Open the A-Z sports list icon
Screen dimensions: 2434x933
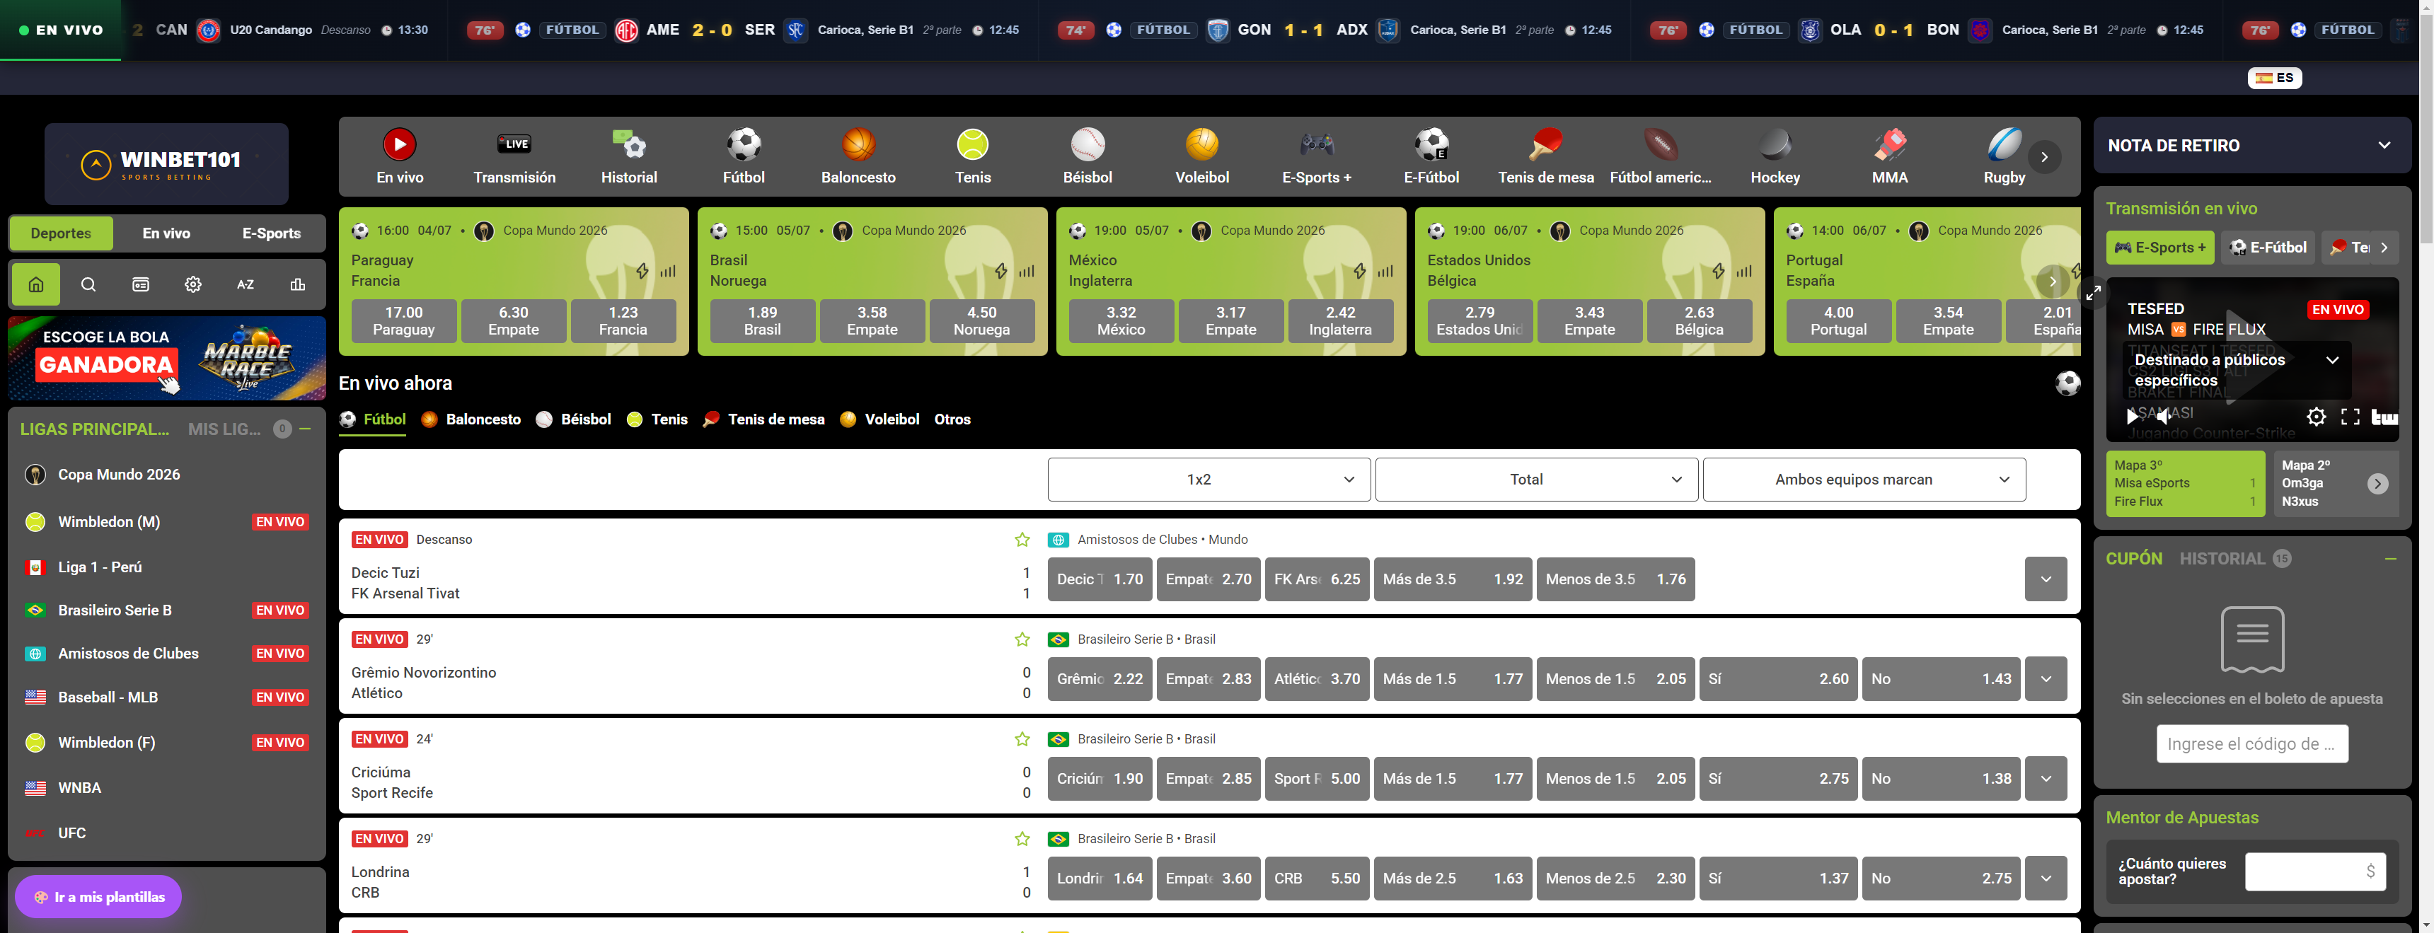click(x=246, y=284)
